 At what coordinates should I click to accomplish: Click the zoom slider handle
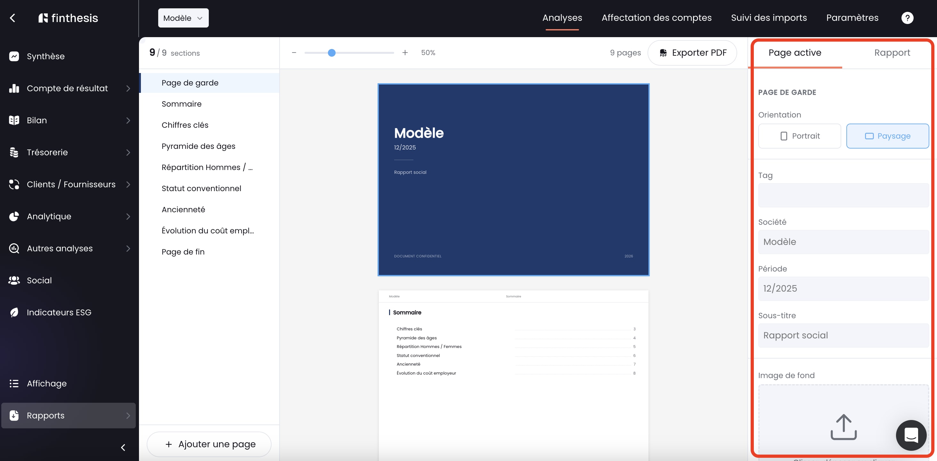(x=331, y=53)
